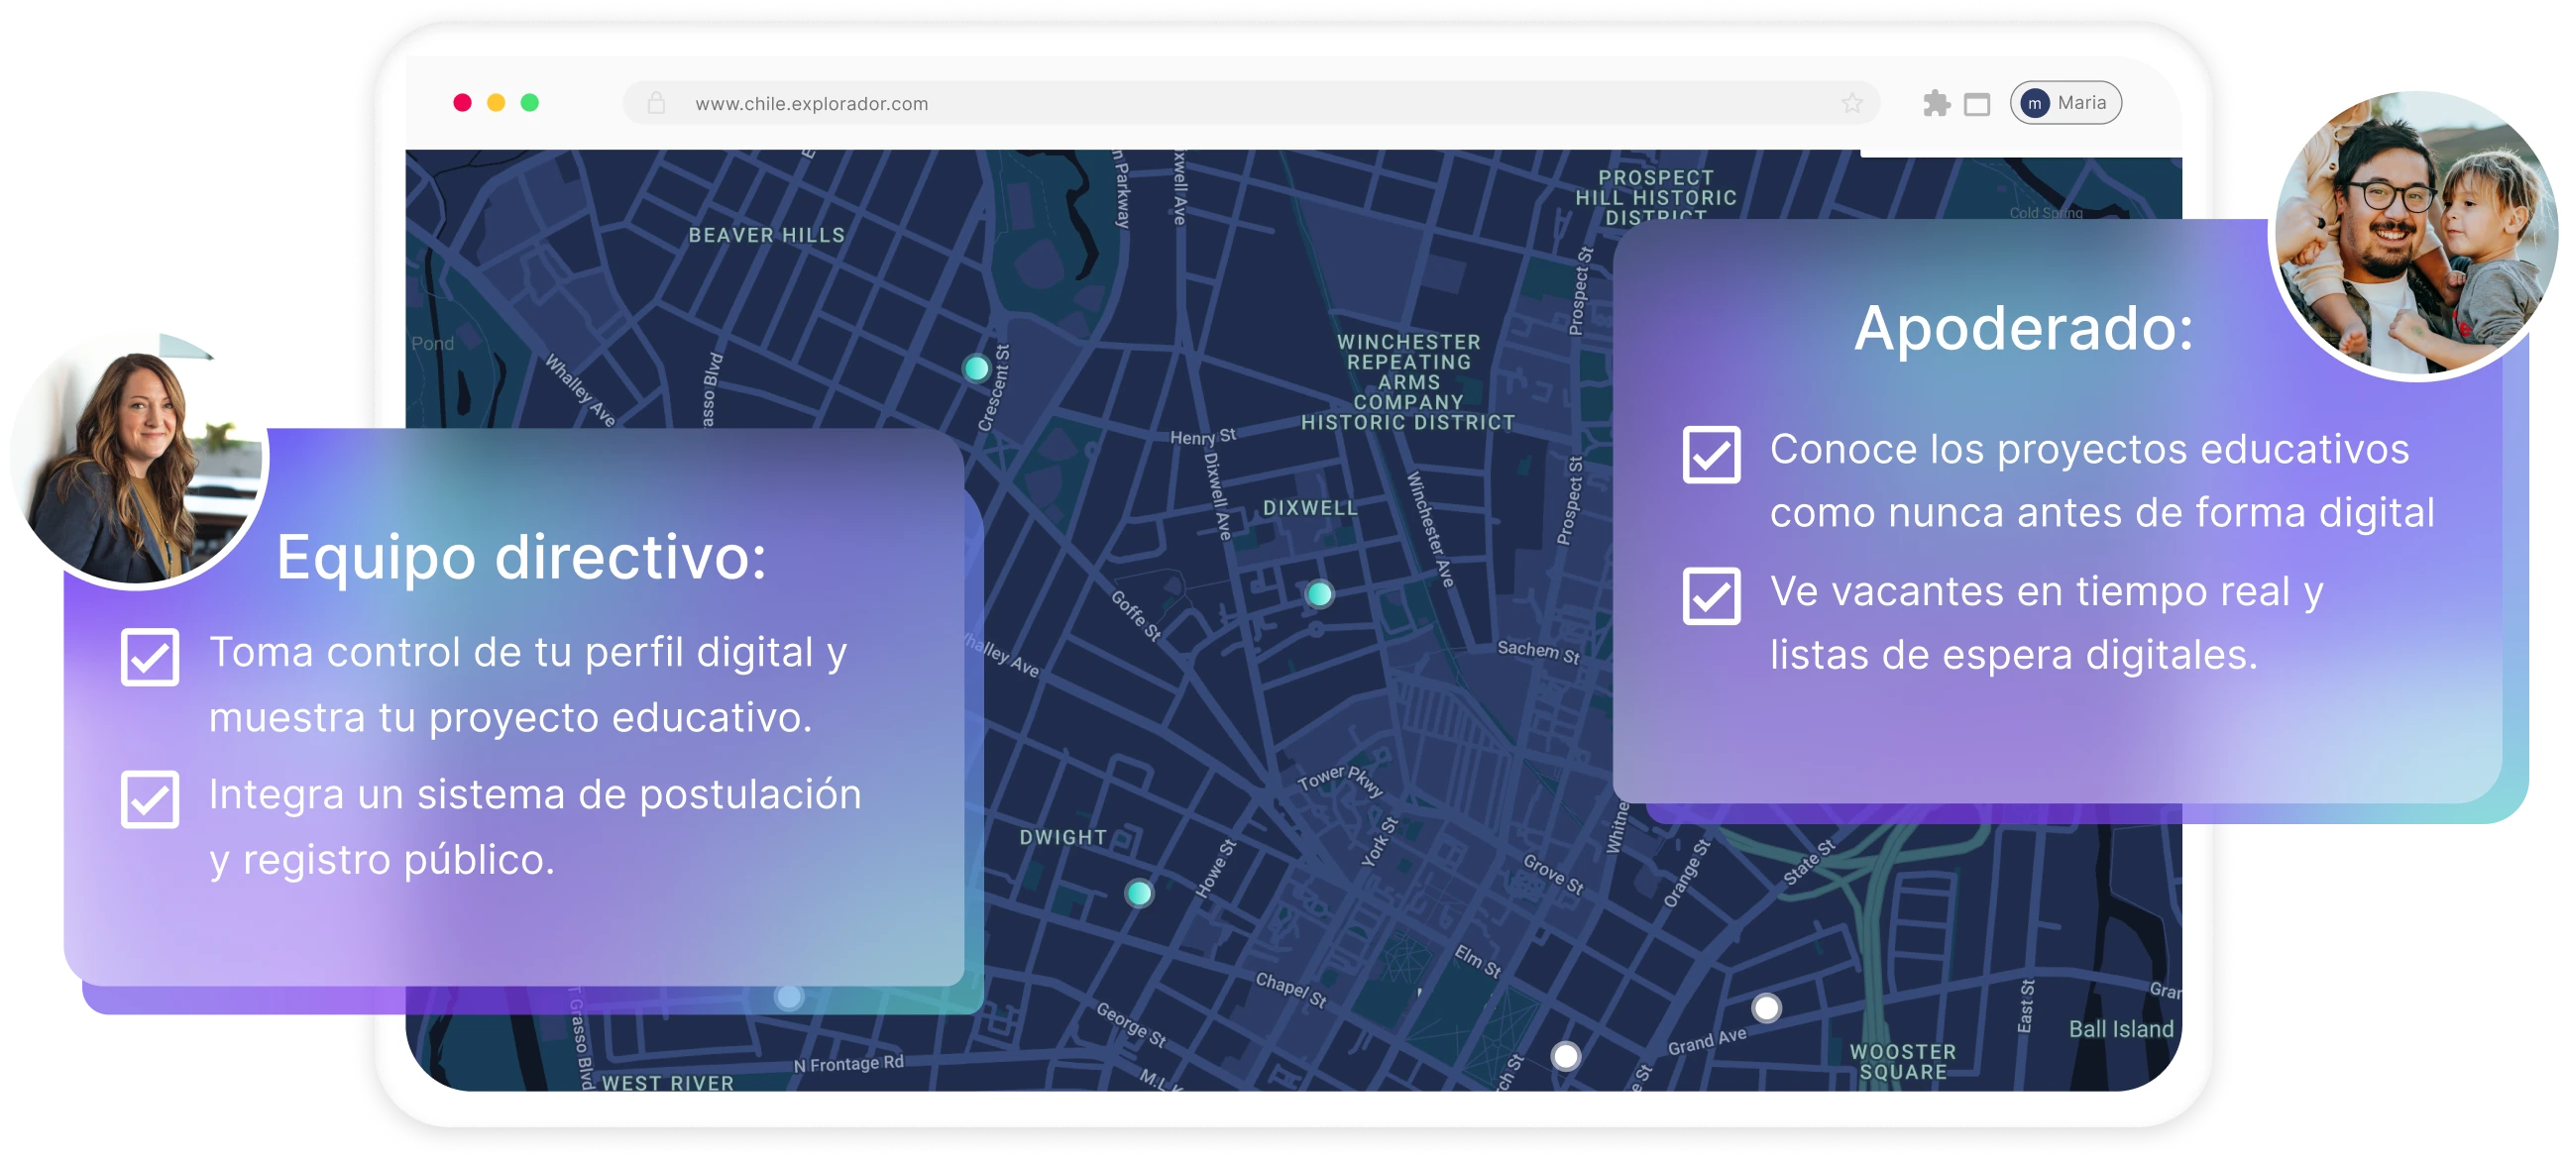Click the Equipo directivo heading
This screenshot has width=2566, height=1159.
click(x=521, y=558)
